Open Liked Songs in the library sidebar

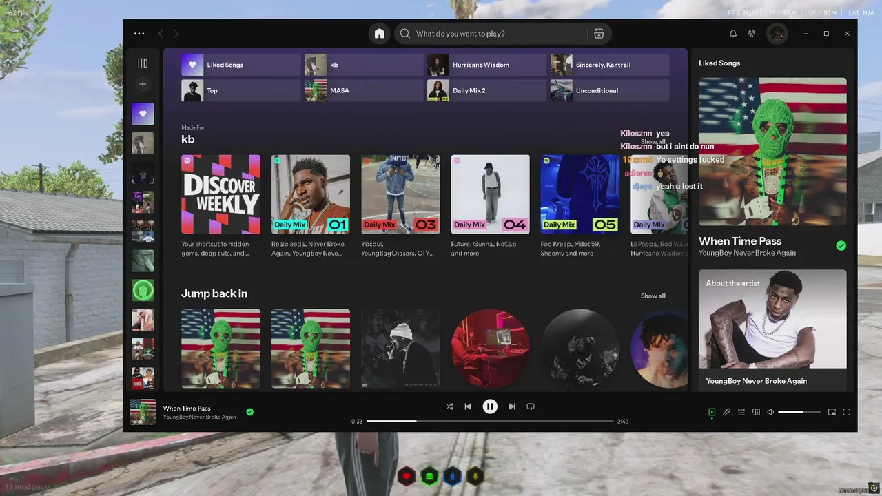(143, 114)
